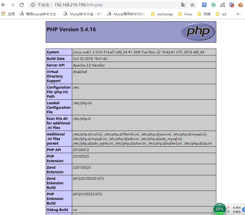Open the Mysql命令大全 bookmark

(x=83, y=14)
